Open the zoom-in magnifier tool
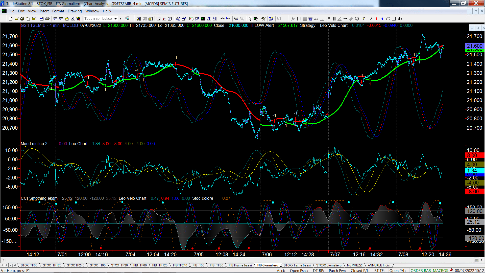Screen dimensions: 485x273 click(x=236, y=19)
